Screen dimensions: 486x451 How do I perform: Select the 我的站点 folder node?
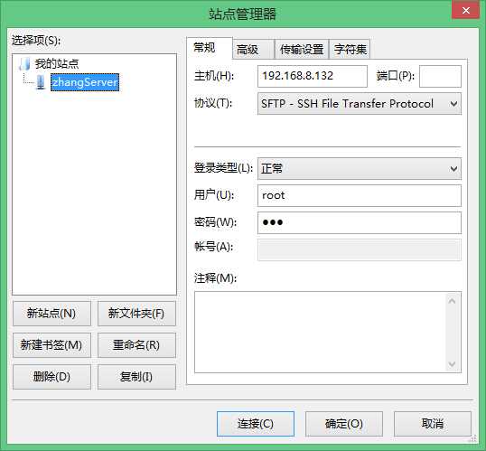coord(57,63)
